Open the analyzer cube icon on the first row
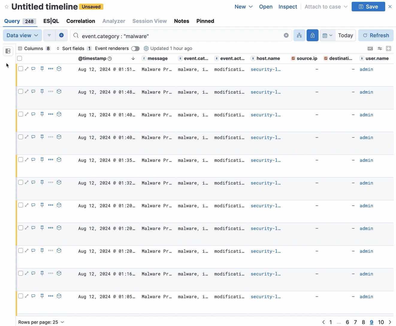 tap(59, 68)
